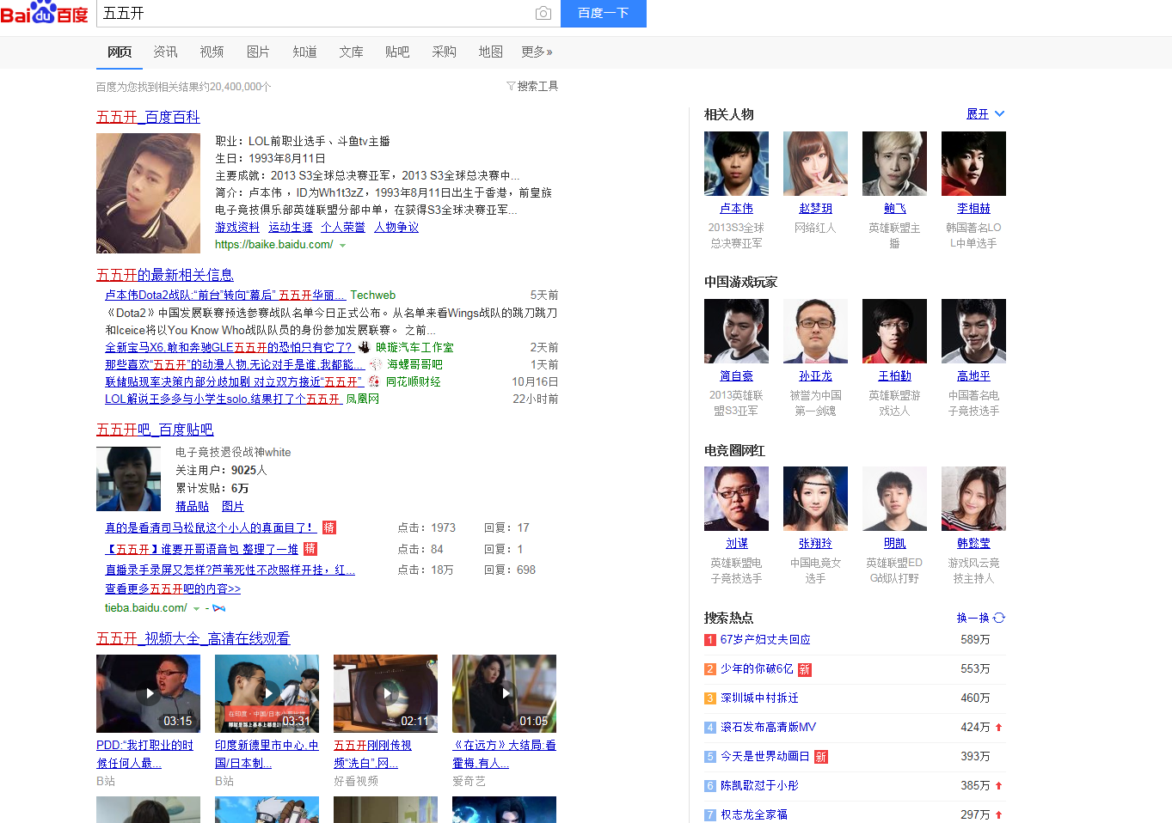Open hot search 67岁产妇丈夫回应
The height and width of the screenshot is (823, 1172).
765,639
